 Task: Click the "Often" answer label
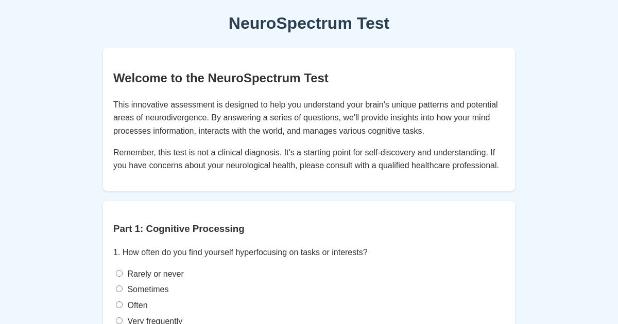click(x=138, y=305)
